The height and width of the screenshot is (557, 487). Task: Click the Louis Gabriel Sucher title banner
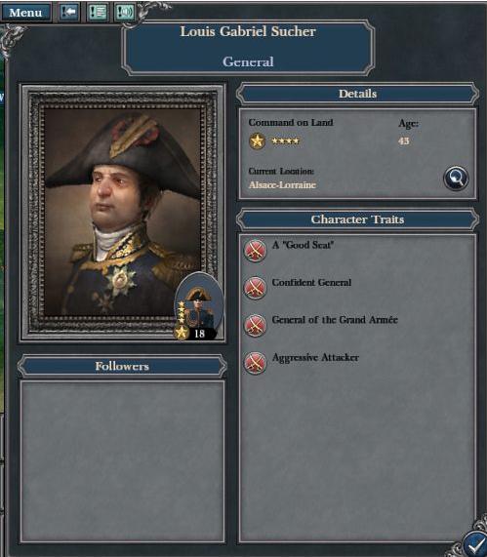click(248, 47)
